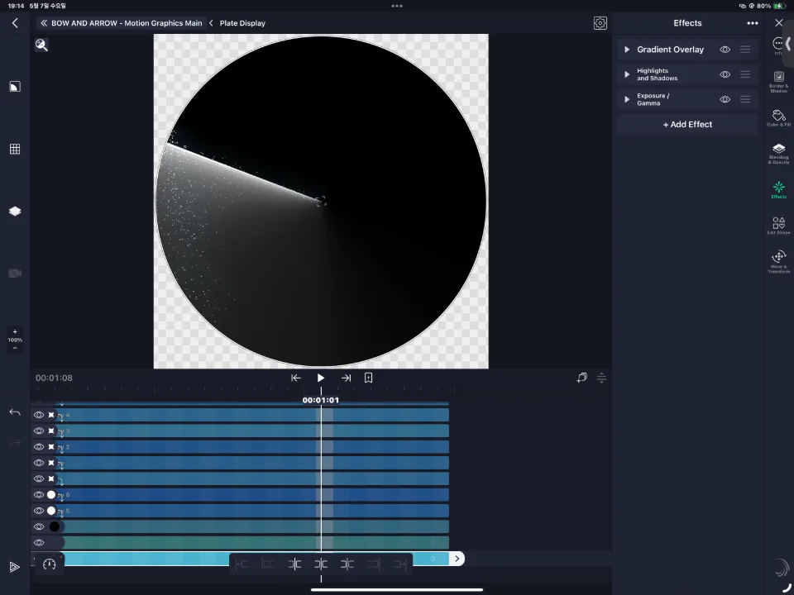This screenshot has width=794, height=595.
Task: Click the 00:01:08 timecode display
Action: pos(54,378)
